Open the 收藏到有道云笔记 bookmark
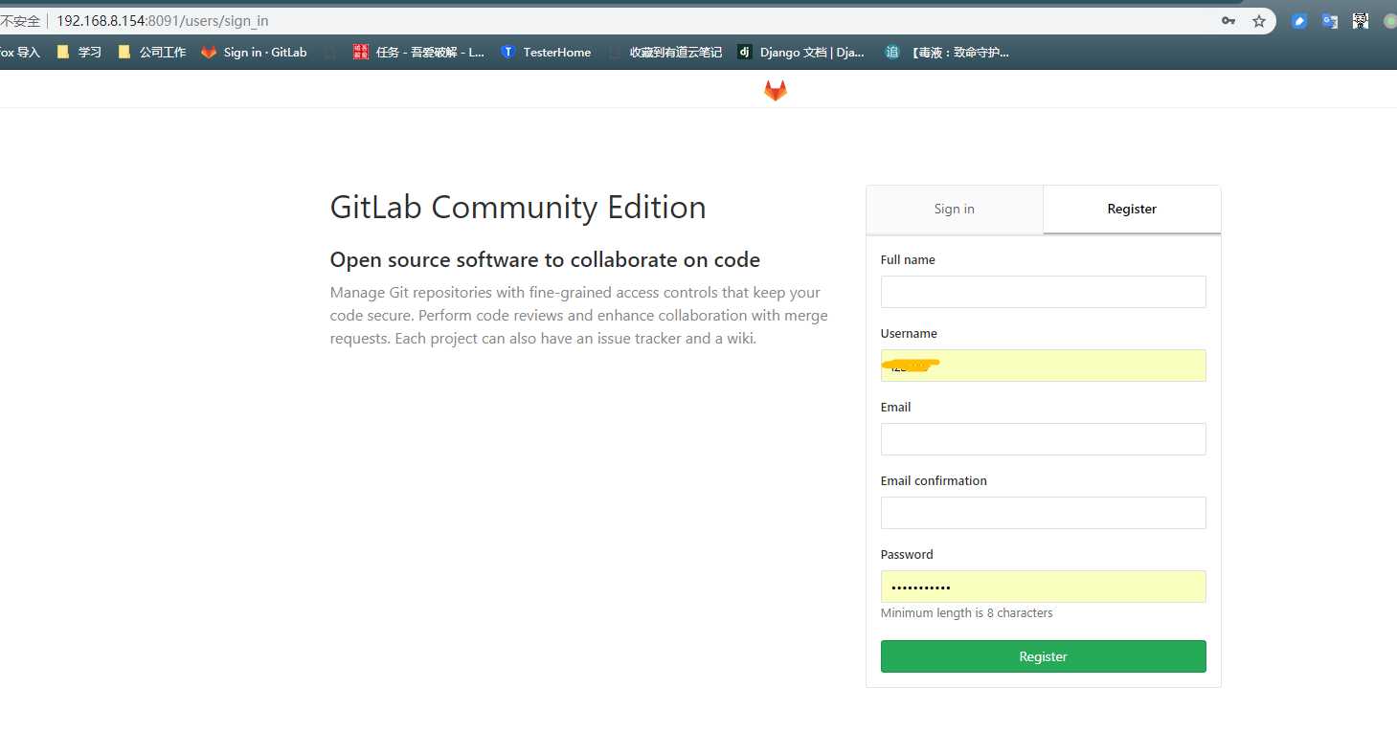Image resolution: width=1397 pixels, height=754 pixels. pos(665,53)
